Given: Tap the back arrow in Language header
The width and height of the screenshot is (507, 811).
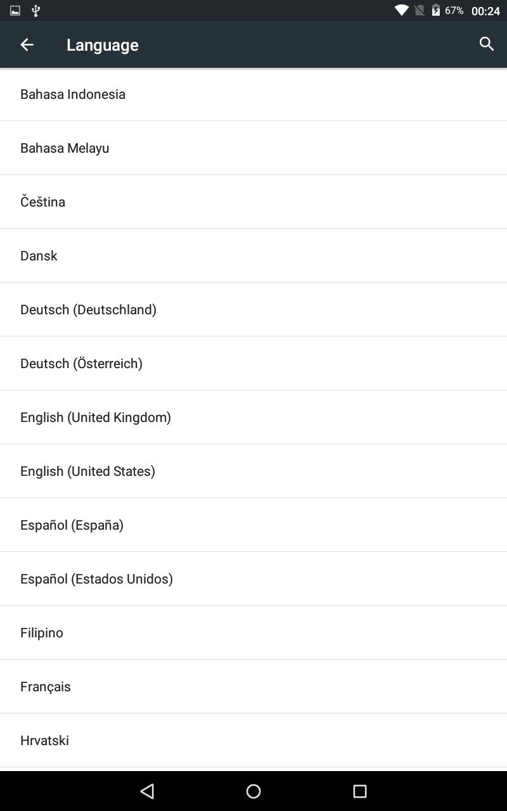Looking at the screenshot, I should point(27,44).
